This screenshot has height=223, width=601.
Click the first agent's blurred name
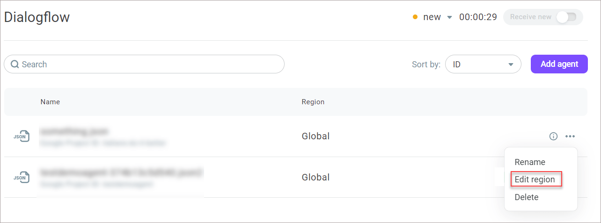pos(74,131)
